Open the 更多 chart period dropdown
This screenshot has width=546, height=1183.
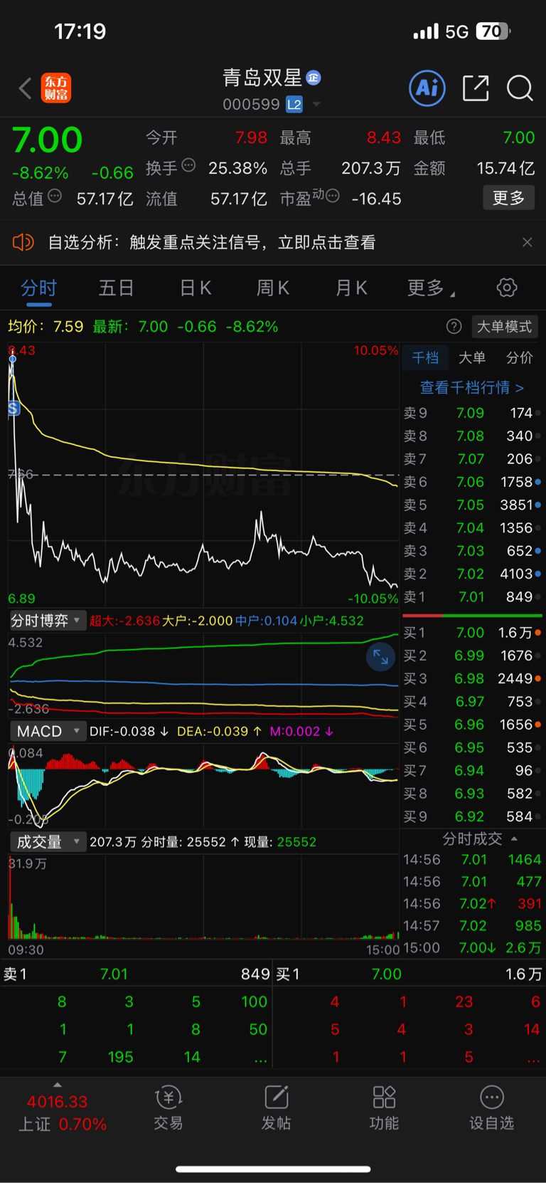(431, 288)
